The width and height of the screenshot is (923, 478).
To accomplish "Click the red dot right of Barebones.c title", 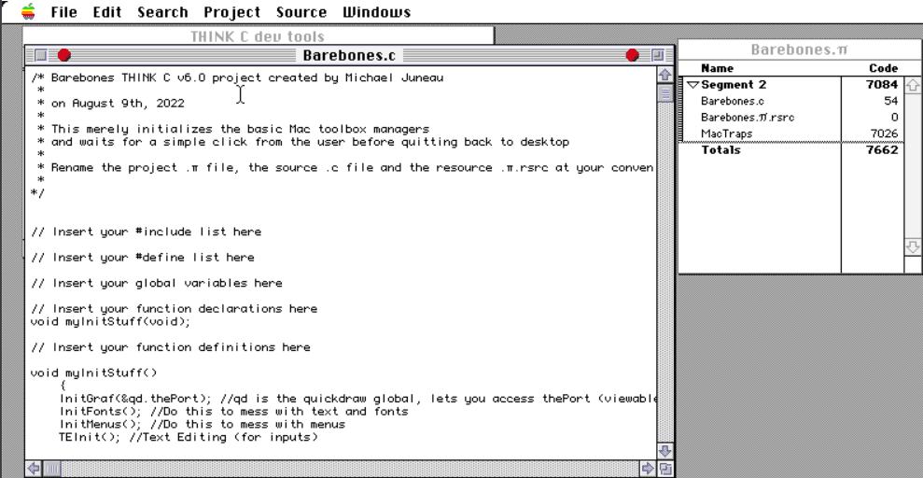I will (x=632, y=55).
